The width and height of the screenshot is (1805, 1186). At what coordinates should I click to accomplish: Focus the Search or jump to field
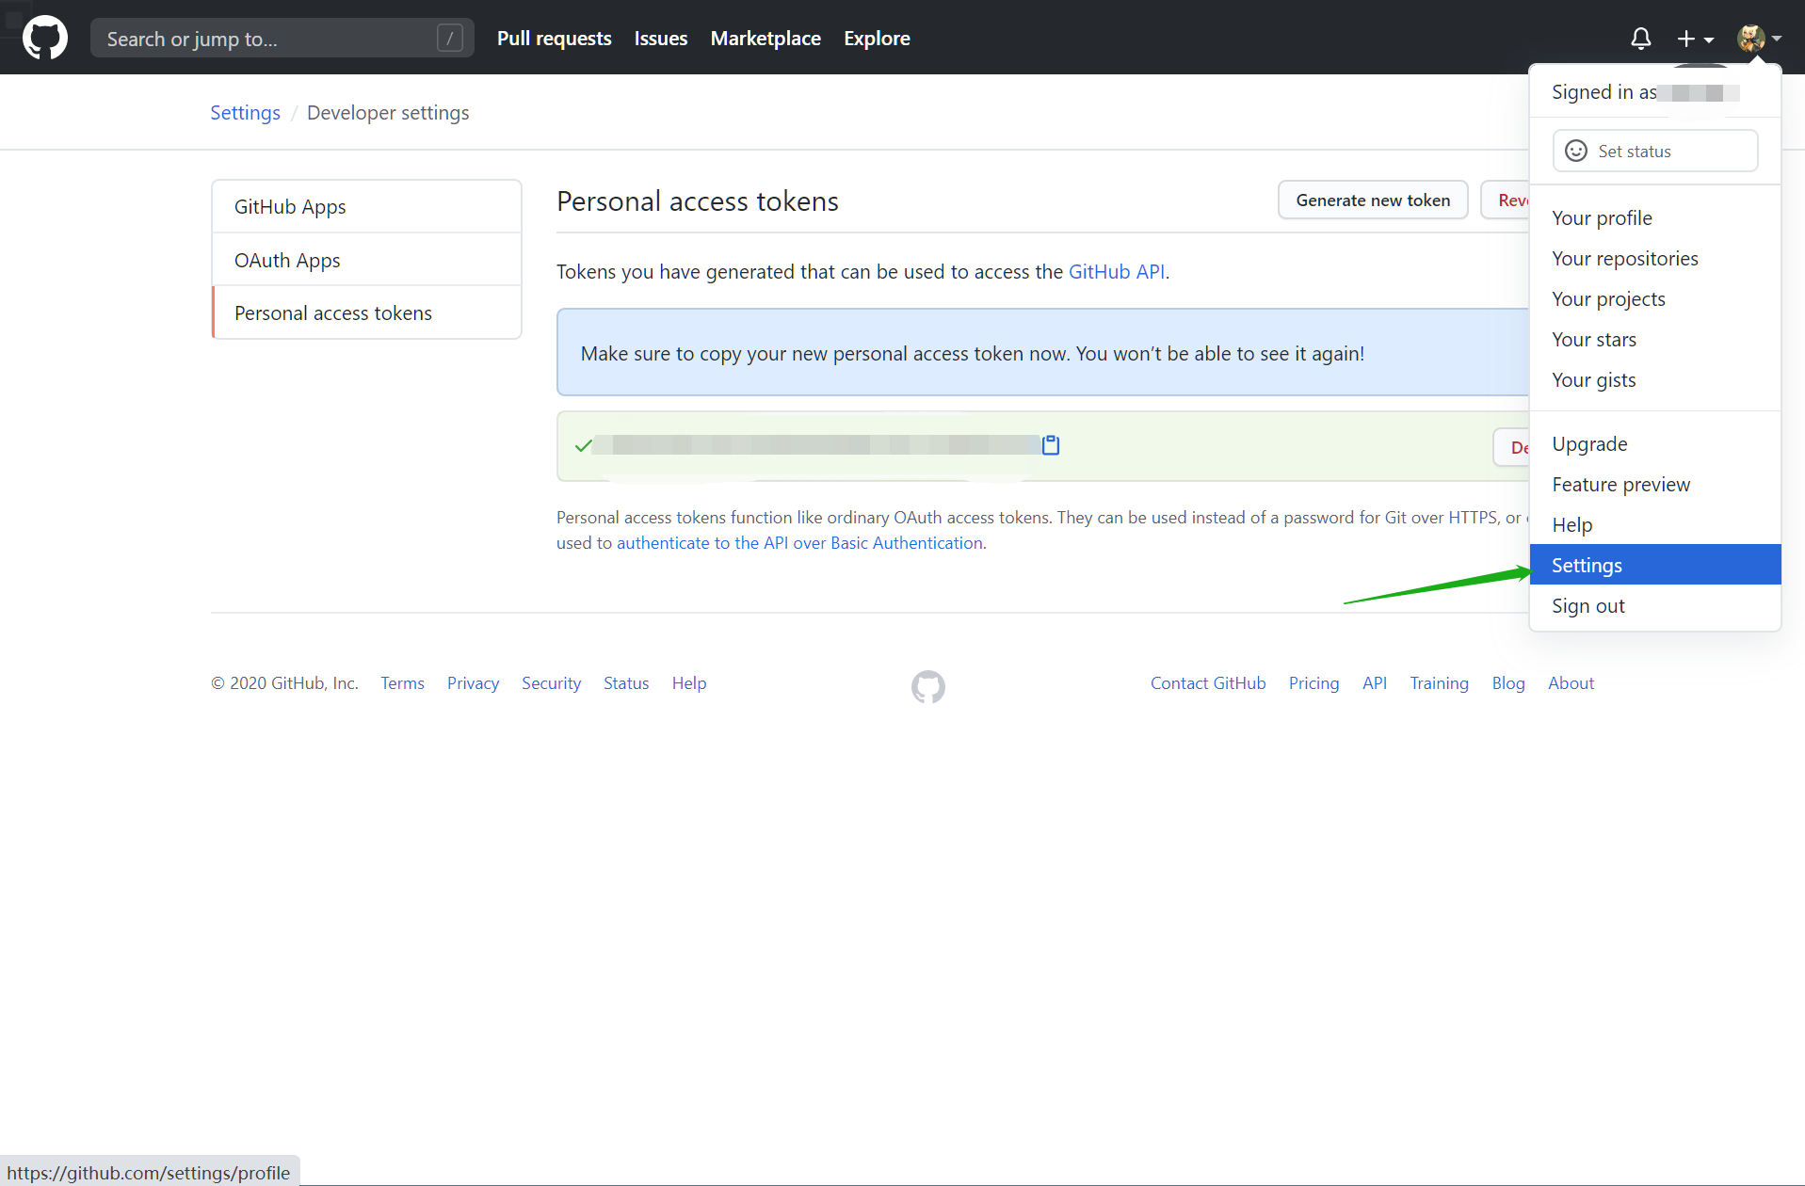click(282, 39)
